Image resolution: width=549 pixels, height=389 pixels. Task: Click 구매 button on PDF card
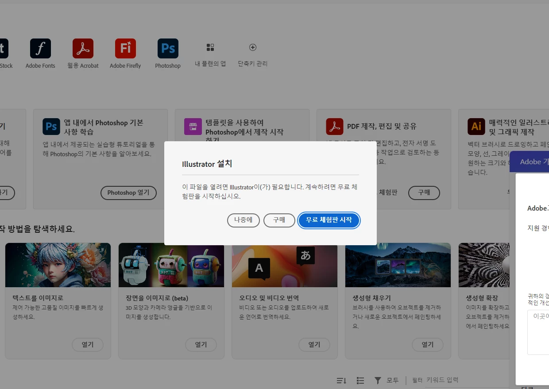[x=424, y=193]
